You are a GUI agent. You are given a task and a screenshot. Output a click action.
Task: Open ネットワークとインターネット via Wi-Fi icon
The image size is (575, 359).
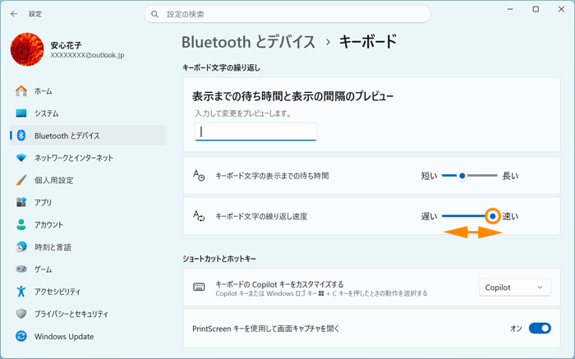coord(21,158)
